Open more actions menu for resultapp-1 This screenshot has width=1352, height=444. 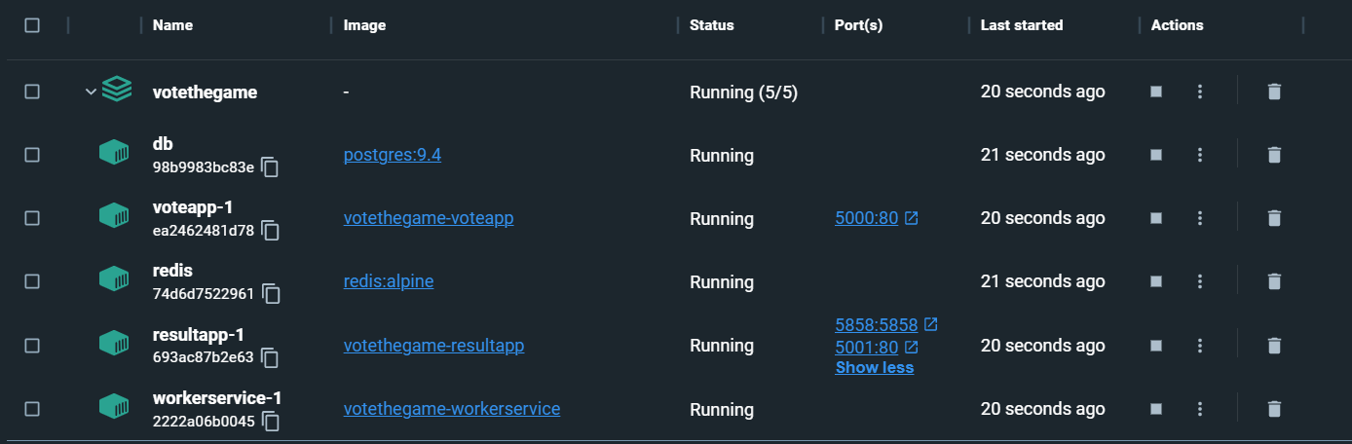click(x=1200, y=345)
